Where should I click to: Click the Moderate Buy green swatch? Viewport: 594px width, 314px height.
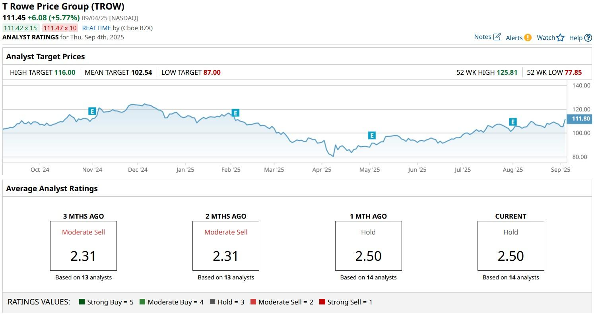pyautogui.click(x=142, y=302)
